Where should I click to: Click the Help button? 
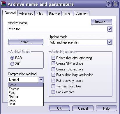[106, 108]
